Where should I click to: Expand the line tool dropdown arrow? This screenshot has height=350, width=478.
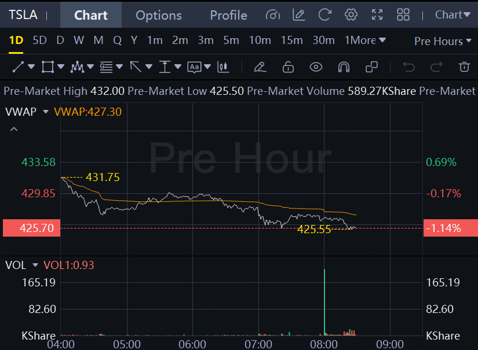click(31, 67)
